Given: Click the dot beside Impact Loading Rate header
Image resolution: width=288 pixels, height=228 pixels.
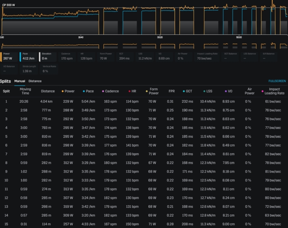Looking at the screenshot, I should coord(263,91).
